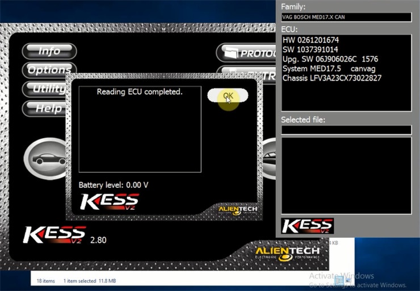This screenshot has width=420, height=291.
Task: Open the Utility menu
Action: coord(45,88)
